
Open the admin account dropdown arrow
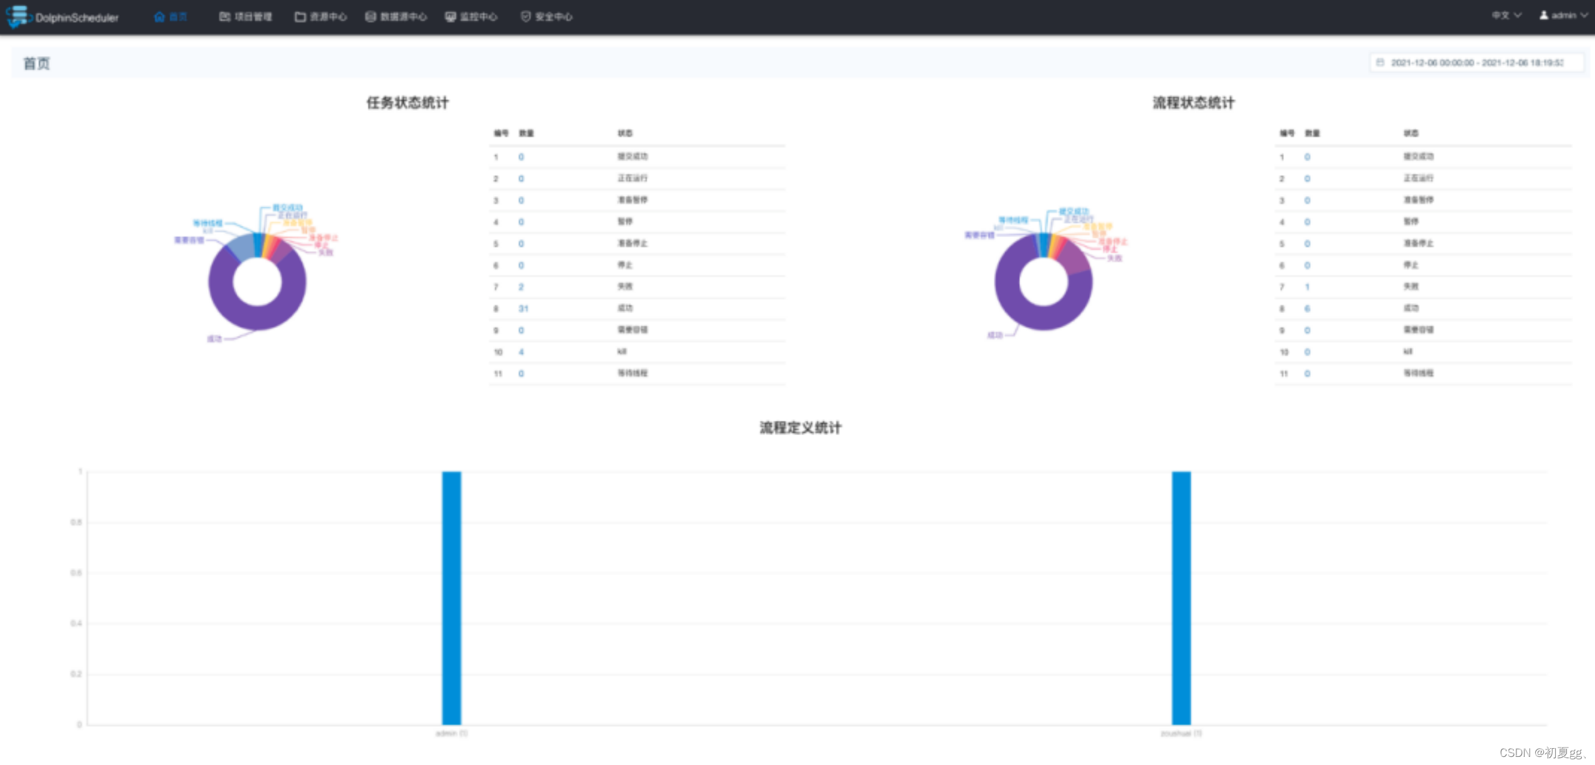[1584, 16]
